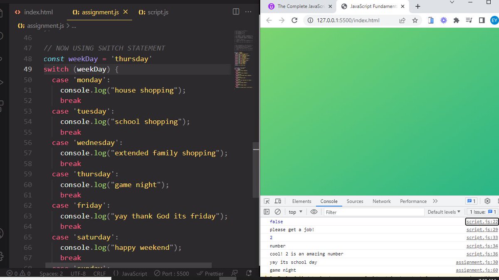The width and height of the screenshot is (499, 280).
Task: Click the Prettier status bar item
Action: click(x=210, y=273)
